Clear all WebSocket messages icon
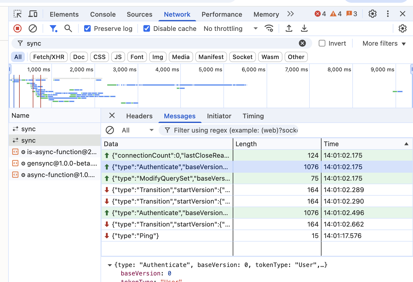The height and width of the screenshot is (282, 413). [x=110, y=130]
